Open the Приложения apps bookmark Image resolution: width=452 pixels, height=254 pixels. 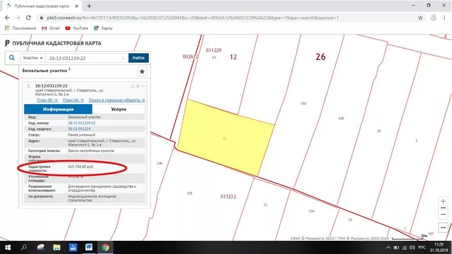(x=20, y=28)
